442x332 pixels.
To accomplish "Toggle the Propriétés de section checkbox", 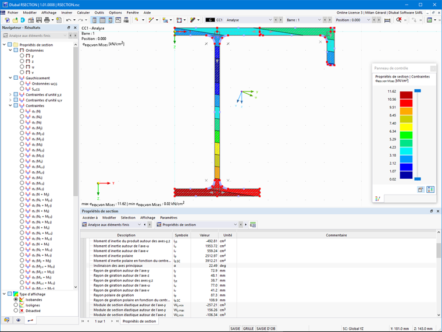I will (10, 45).
